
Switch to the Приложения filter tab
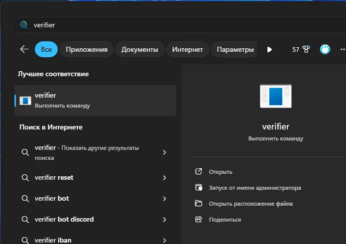tap(87, 49)
